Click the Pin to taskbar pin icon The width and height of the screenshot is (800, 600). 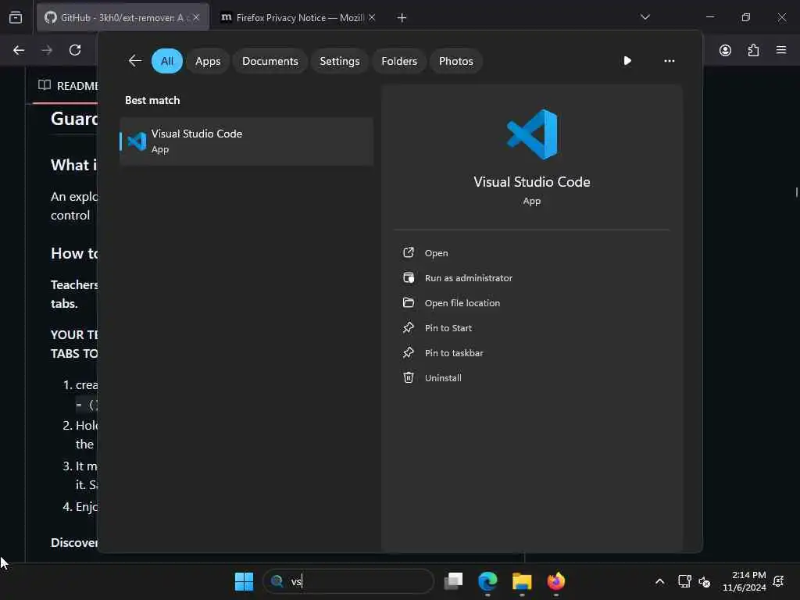tap(408, 352)
